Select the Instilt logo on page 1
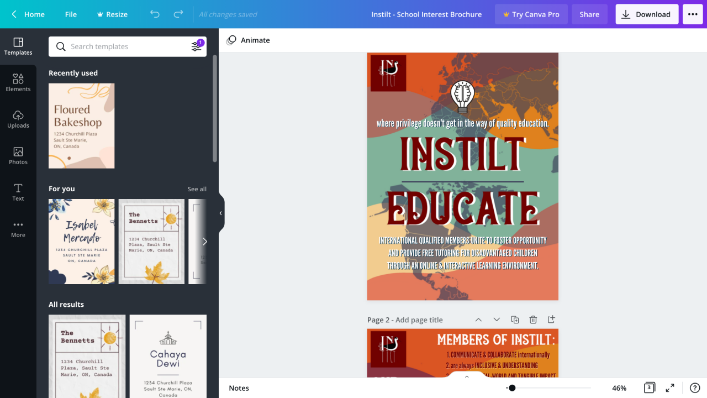 tap(388, 73)
